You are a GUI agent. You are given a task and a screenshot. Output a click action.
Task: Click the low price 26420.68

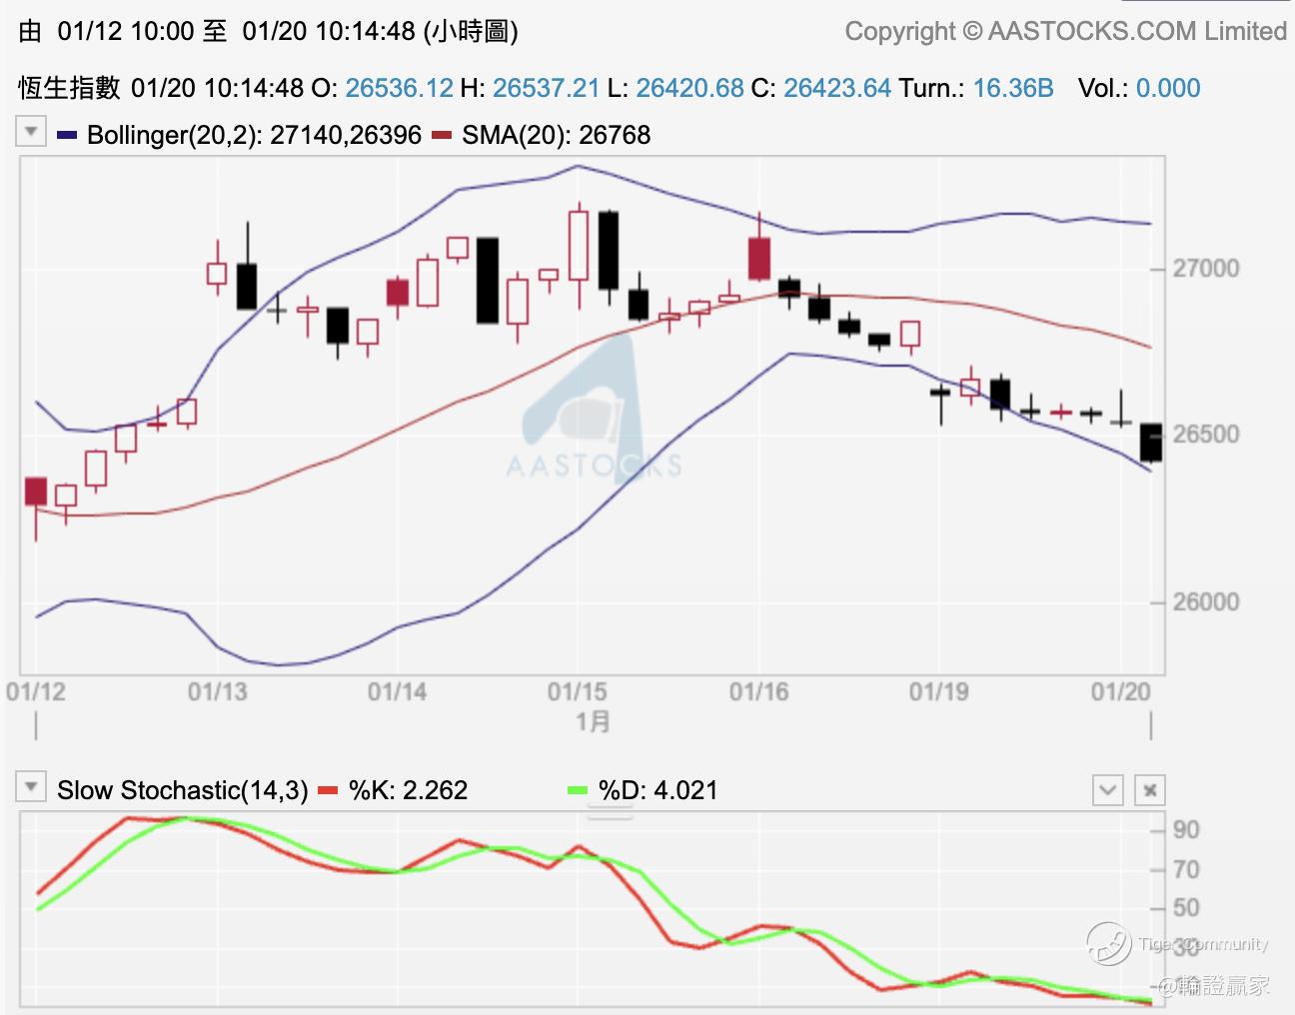689,88
